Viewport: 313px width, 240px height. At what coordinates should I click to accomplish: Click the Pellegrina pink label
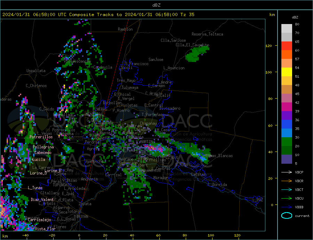pyautogui.click(x=43, y=147)
